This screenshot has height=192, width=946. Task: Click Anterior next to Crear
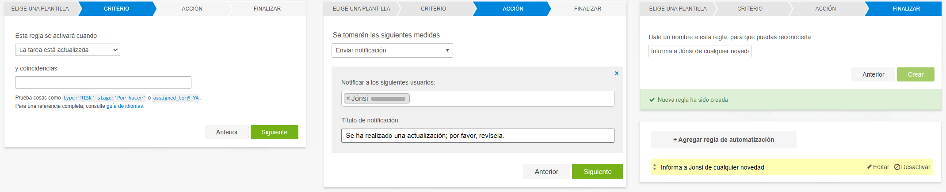[873, 74]
